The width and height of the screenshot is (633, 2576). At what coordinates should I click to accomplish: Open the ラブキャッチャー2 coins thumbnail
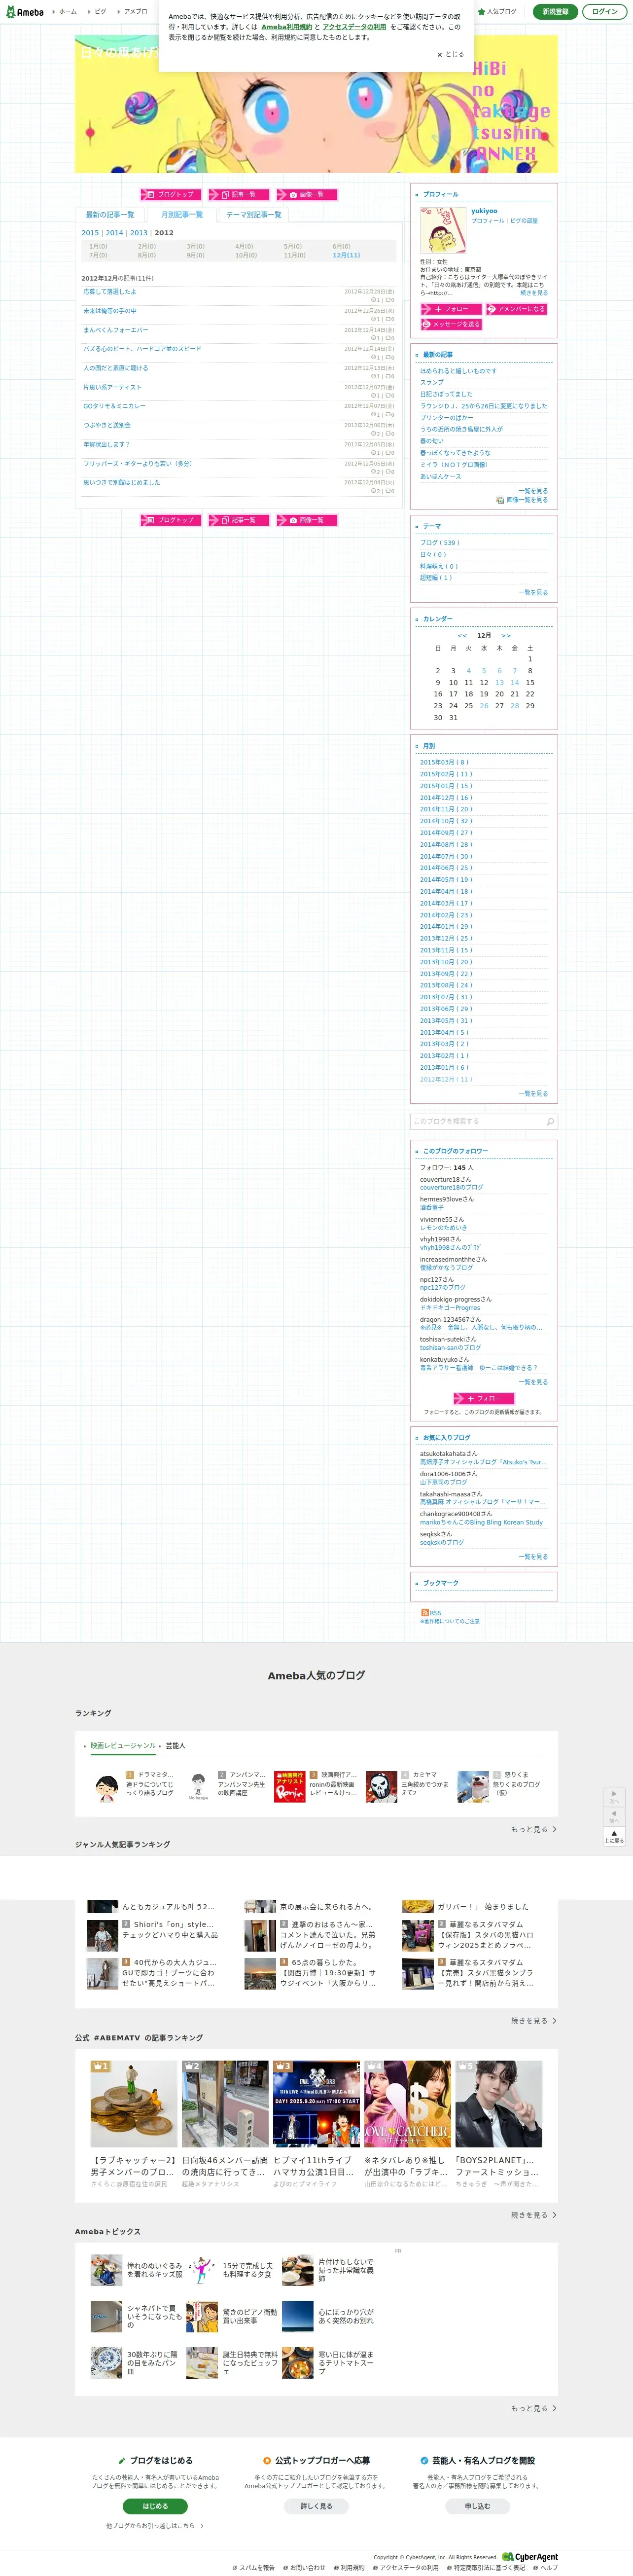(134, 2104)
